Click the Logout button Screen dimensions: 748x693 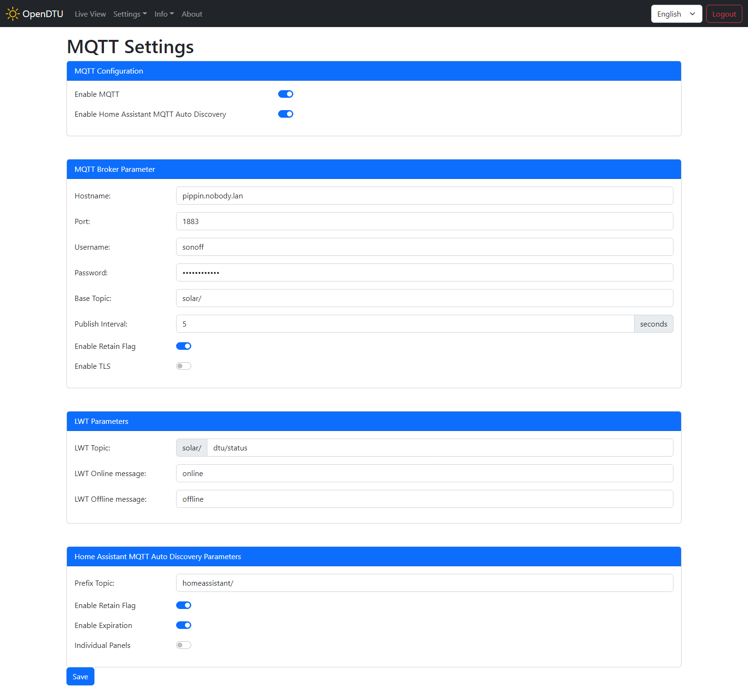pos(724,14)
